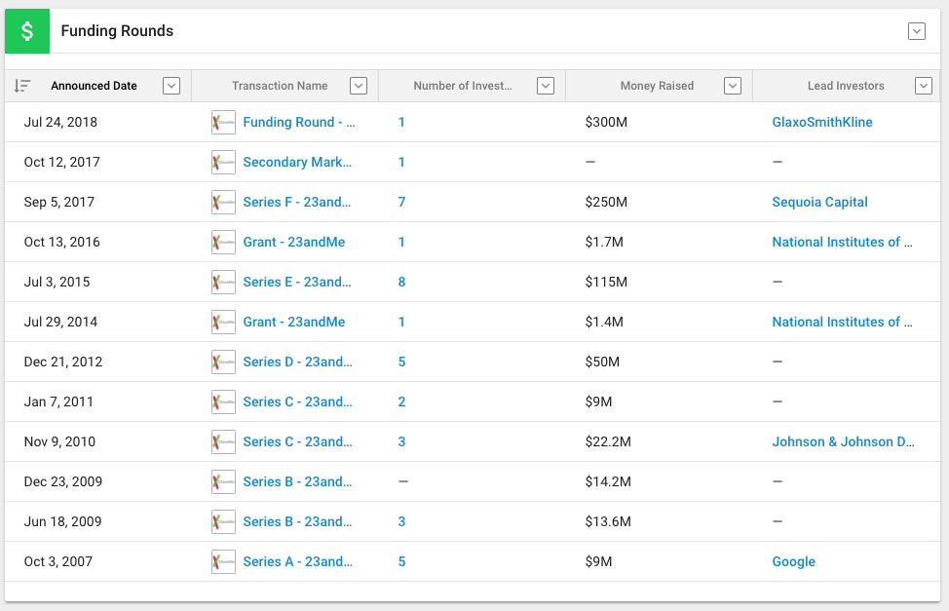This screenshot has height=611, width=949.
Task: Click investor count 7 in the Series F row
Action: [401, 203]
